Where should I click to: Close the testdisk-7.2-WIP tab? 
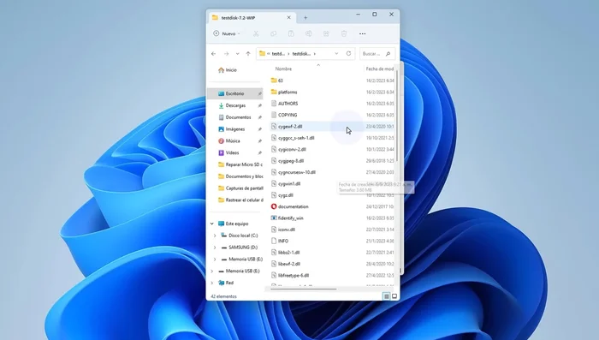(x=289, y=18)
